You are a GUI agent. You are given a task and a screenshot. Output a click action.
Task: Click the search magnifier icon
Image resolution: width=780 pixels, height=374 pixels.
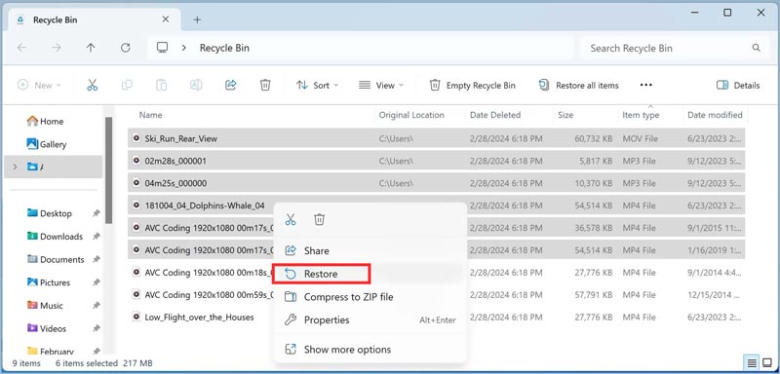(x=757, y=48)
